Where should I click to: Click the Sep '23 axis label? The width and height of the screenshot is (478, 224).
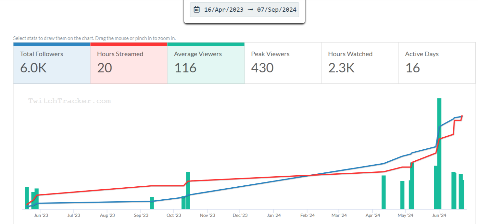pos(141,215)
